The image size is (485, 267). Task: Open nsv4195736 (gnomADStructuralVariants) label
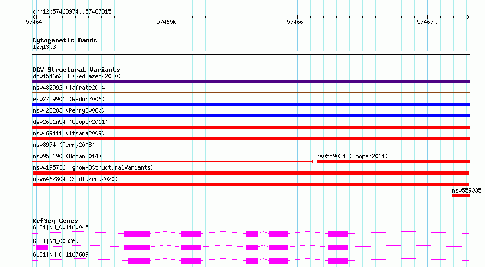(x=93, y=167)
